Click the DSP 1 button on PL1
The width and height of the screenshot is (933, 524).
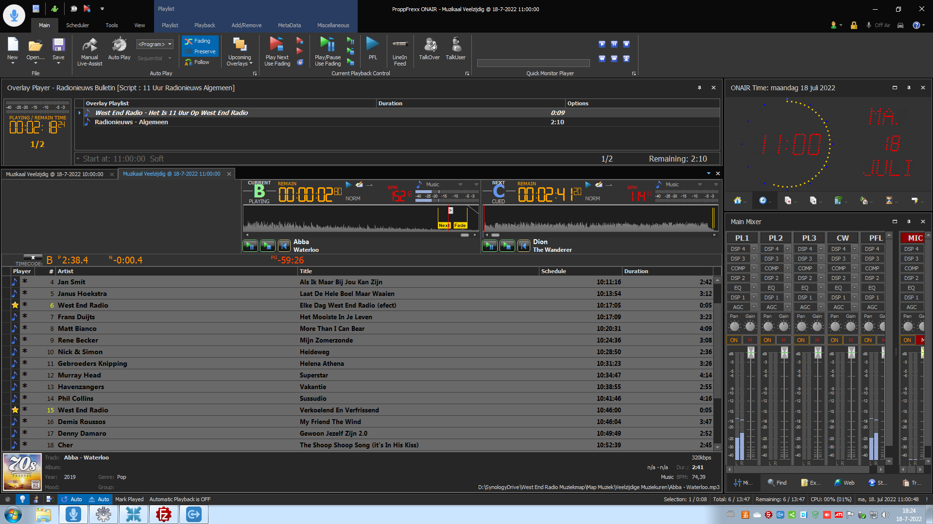pos(738,297)
